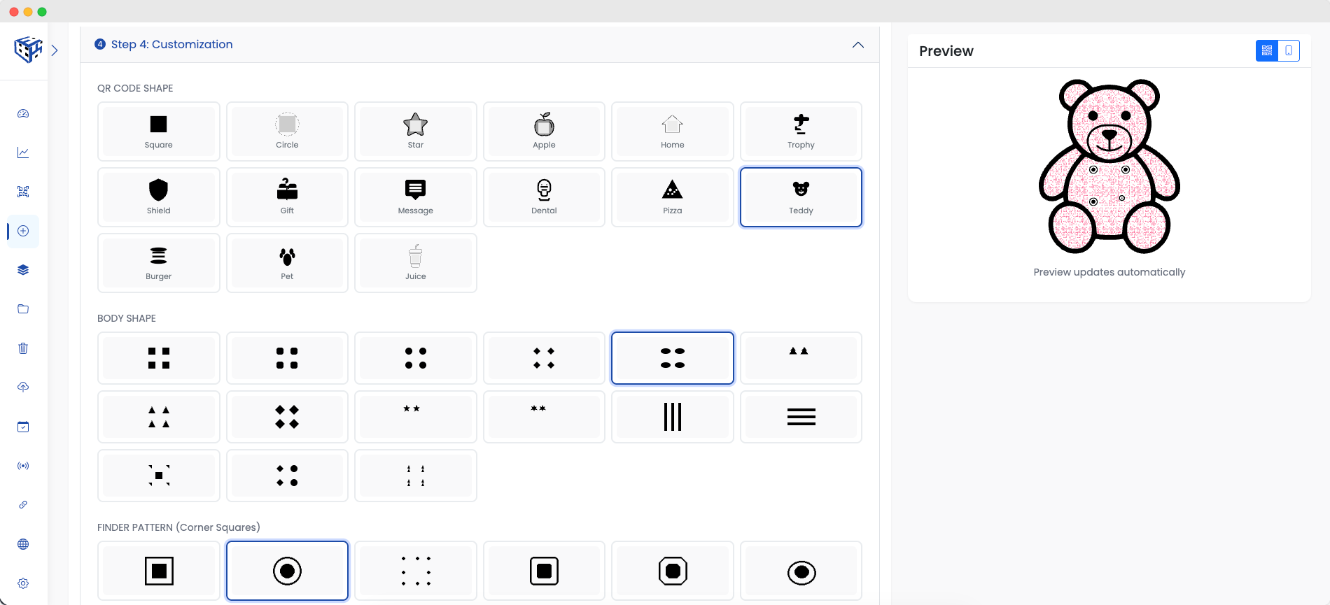
Task: Choose the Burger QR code shape
Action: (x=158, y=263)
